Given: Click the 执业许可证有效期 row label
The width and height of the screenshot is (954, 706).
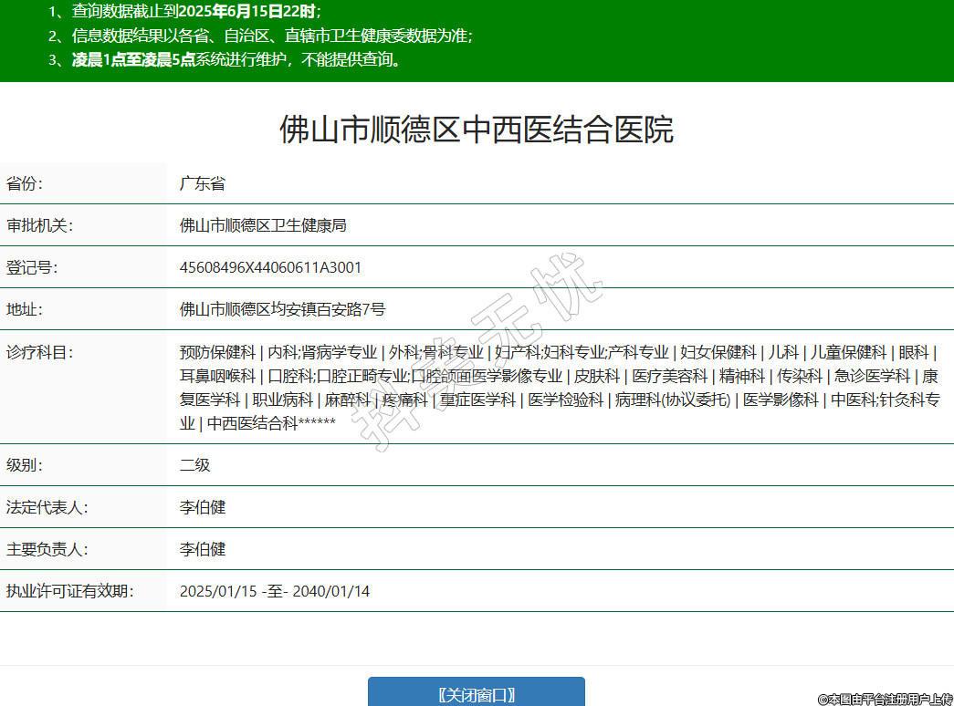Looking at the screenshot, I should (x=69, y=591).
